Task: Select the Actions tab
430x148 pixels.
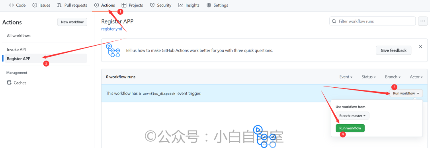Action: (104, 5)
